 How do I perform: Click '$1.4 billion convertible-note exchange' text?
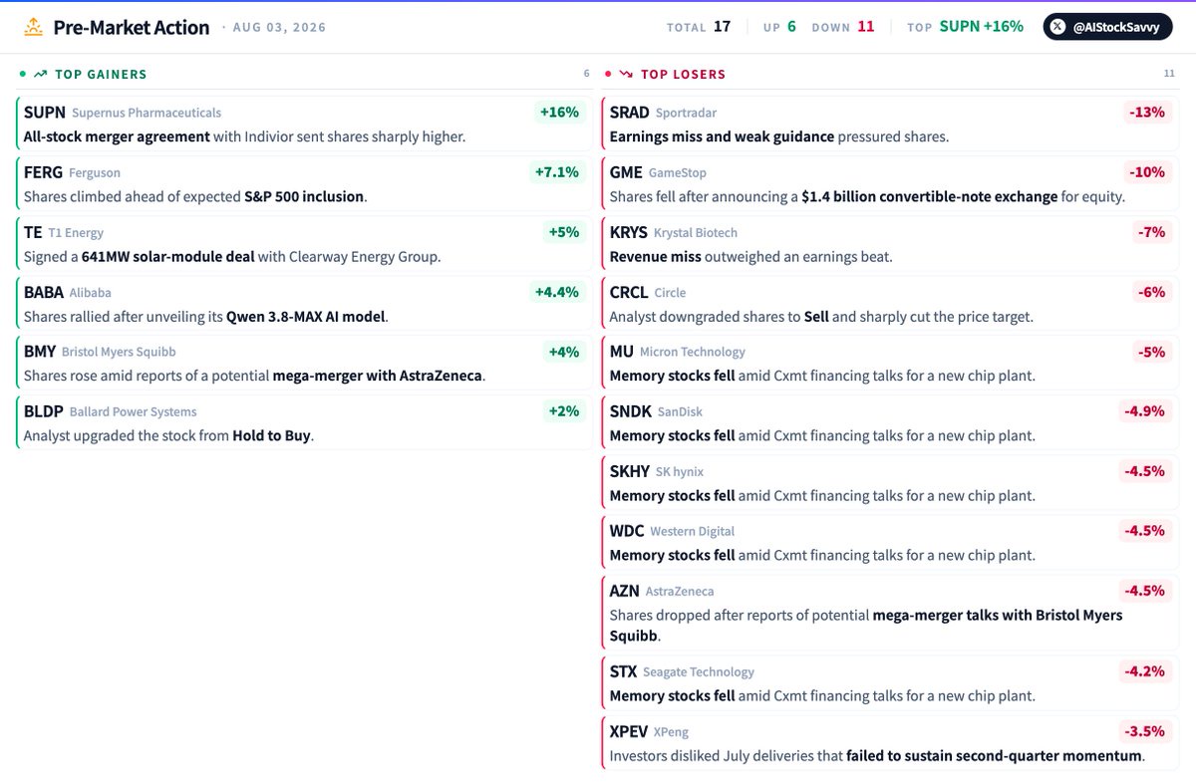[x=930, y=196]
